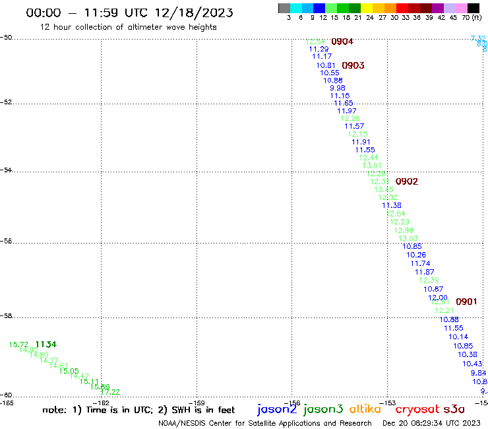Click the 15.11 wave height value
The width and height of the screenshot is (488, 429).
[89, 381]
